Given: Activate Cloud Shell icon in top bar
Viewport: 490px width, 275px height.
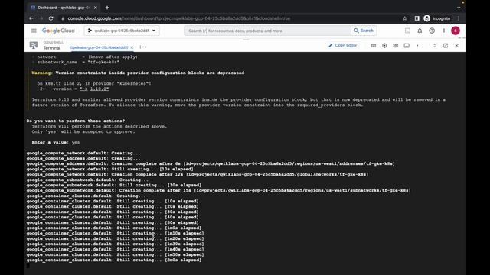Looking at the screenshot, I should [x=407, y=31].
